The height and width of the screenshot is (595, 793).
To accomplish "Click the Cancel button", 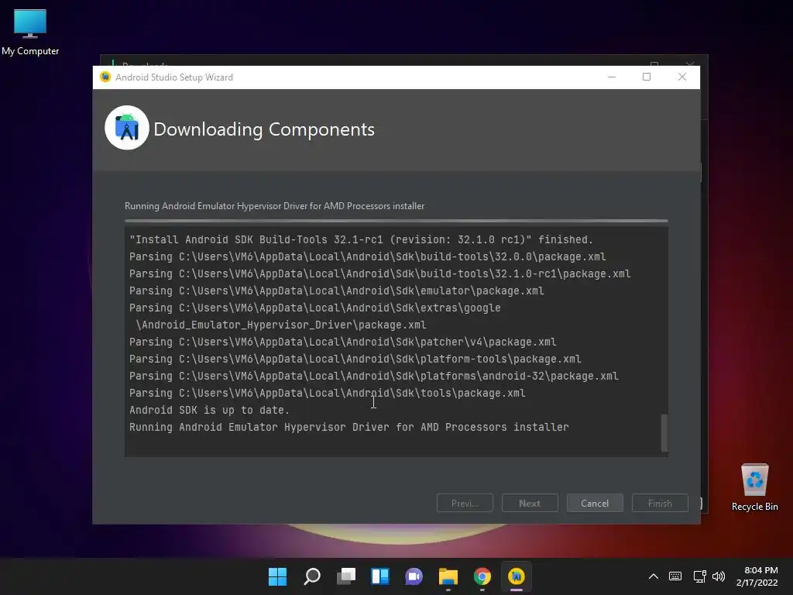I will point(595,503).
